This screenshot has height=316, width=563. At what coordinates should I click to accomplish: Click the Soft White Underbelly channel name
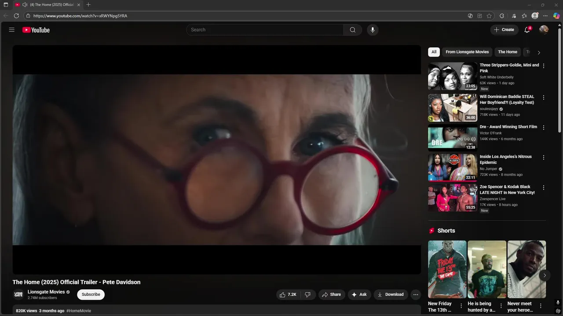click(x=497, y=77)
